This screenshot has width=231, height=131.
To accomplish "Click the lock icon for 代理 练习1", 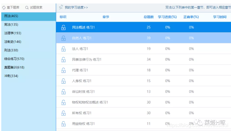I will (x=64, y=70).
